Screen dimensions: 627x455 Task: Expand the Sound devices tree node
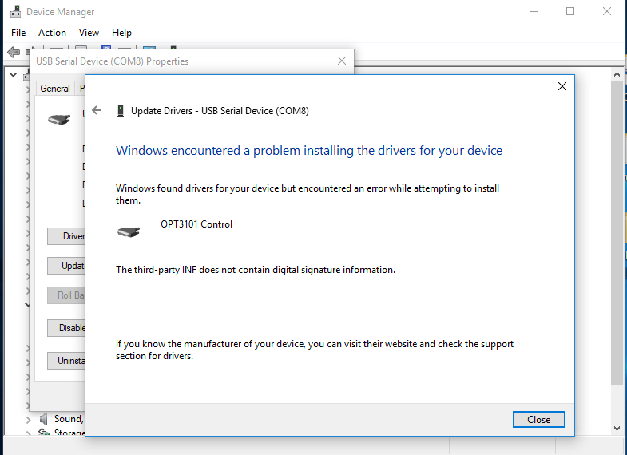(x=29, y=420)
